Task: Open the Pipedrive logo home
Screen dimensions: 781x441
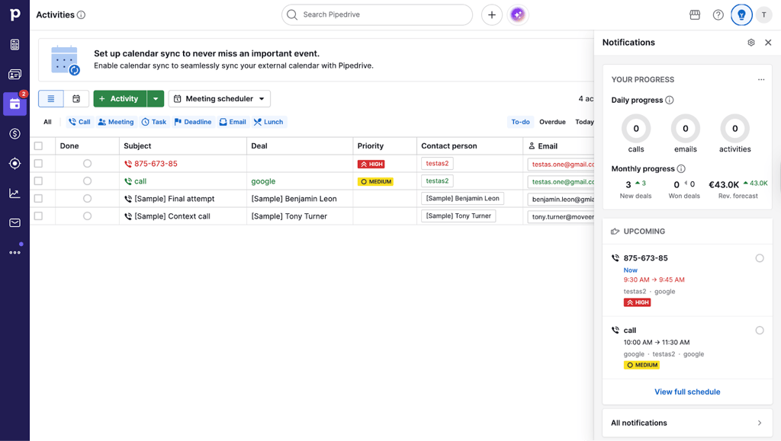Action: 15,14
